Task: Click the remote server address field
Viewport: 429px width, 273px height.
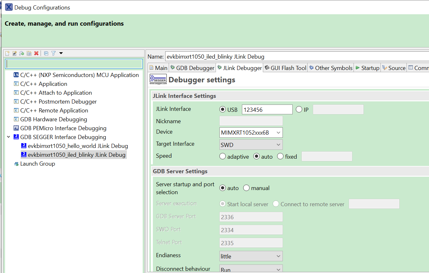Action: pyautogui.click(x=374, y=204)
